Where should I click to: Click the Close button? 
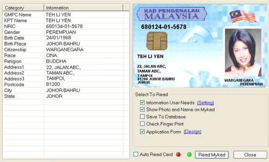250,155
